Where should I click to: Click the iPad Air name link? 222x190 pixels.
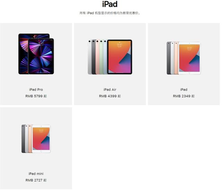110,89
